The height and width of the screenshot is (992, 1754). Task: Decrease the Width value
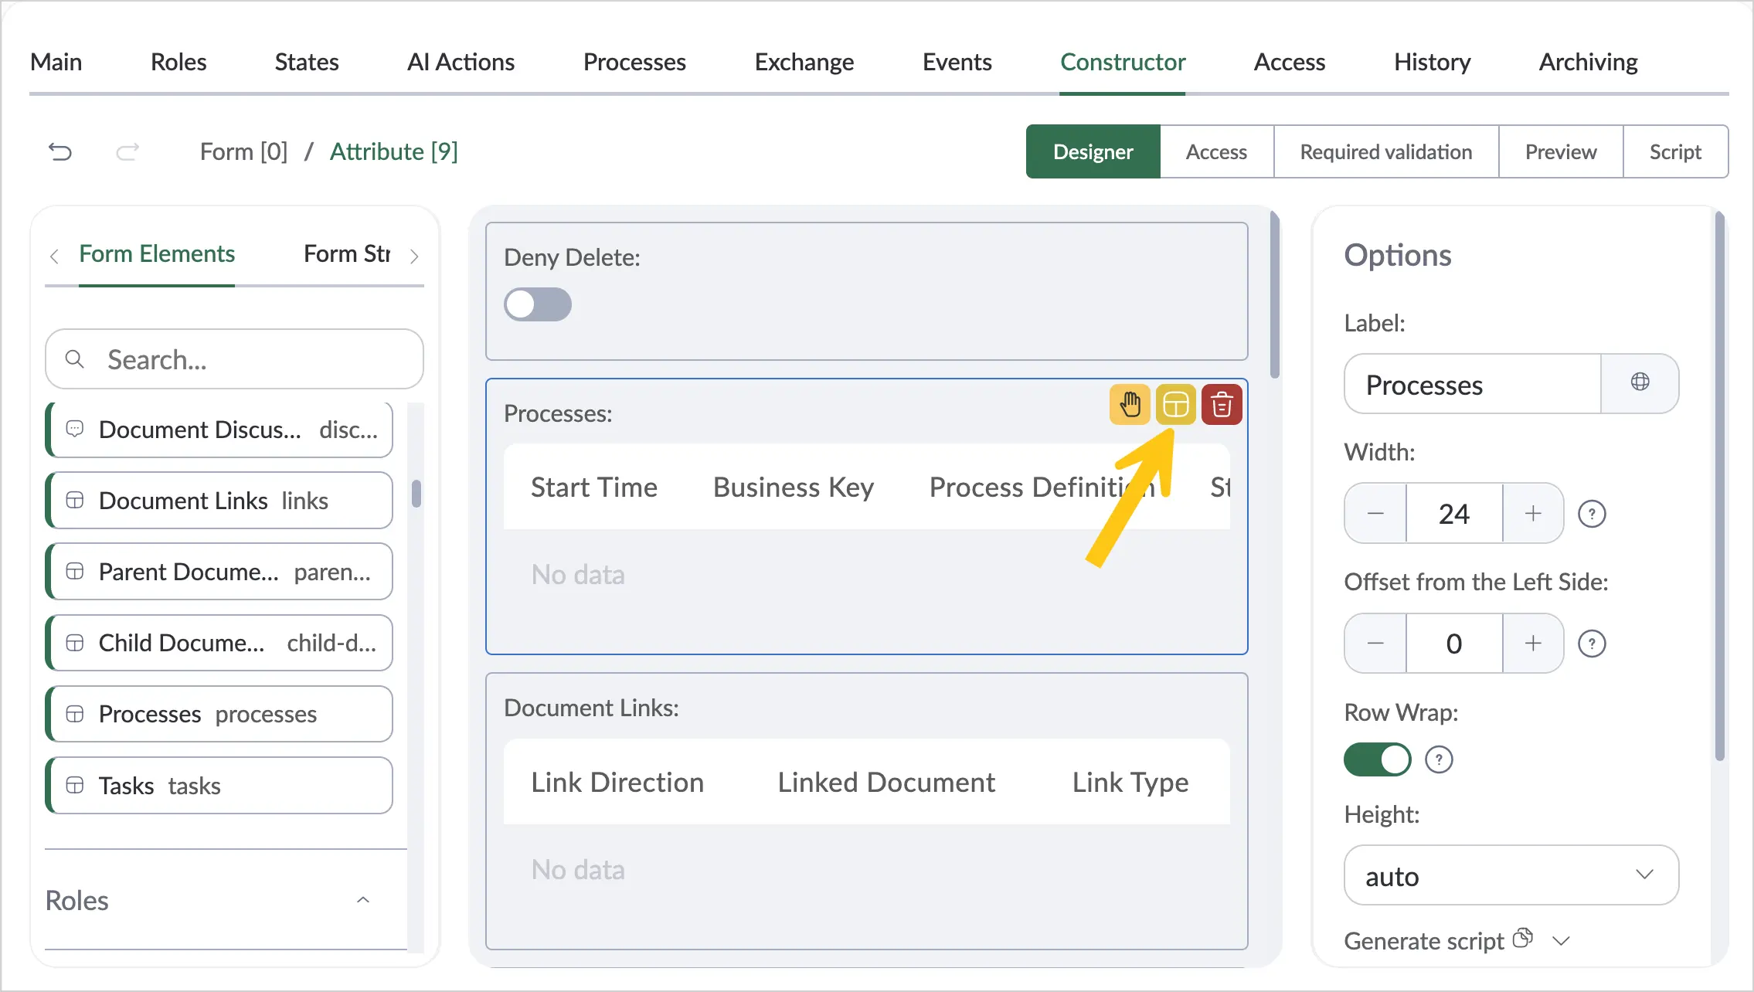click(1375, 514)
